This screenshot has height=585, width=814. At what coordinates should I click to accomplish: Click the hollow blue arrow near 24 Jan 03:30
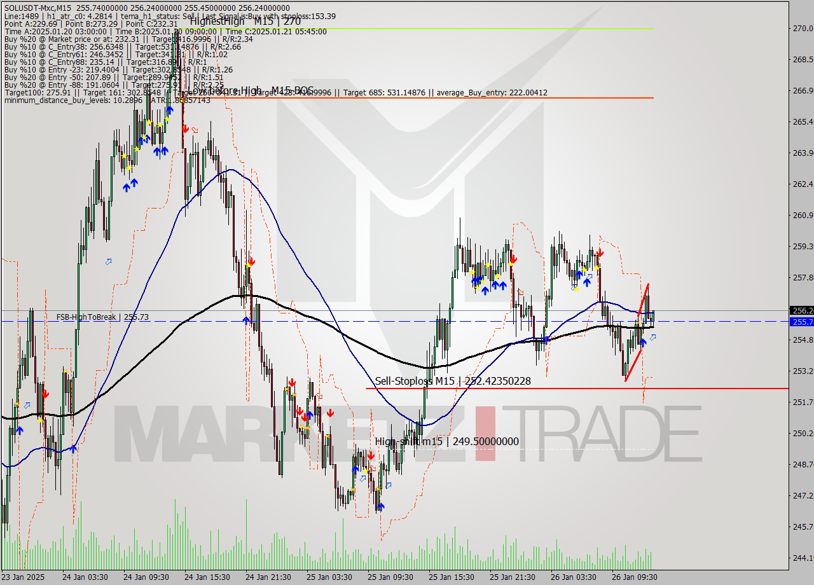pyautogui.click(x=108, y=261)
